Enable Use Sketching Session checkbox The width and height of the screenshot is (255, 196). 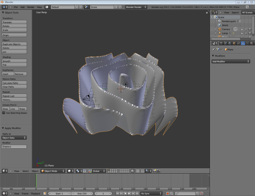point(4,113)
